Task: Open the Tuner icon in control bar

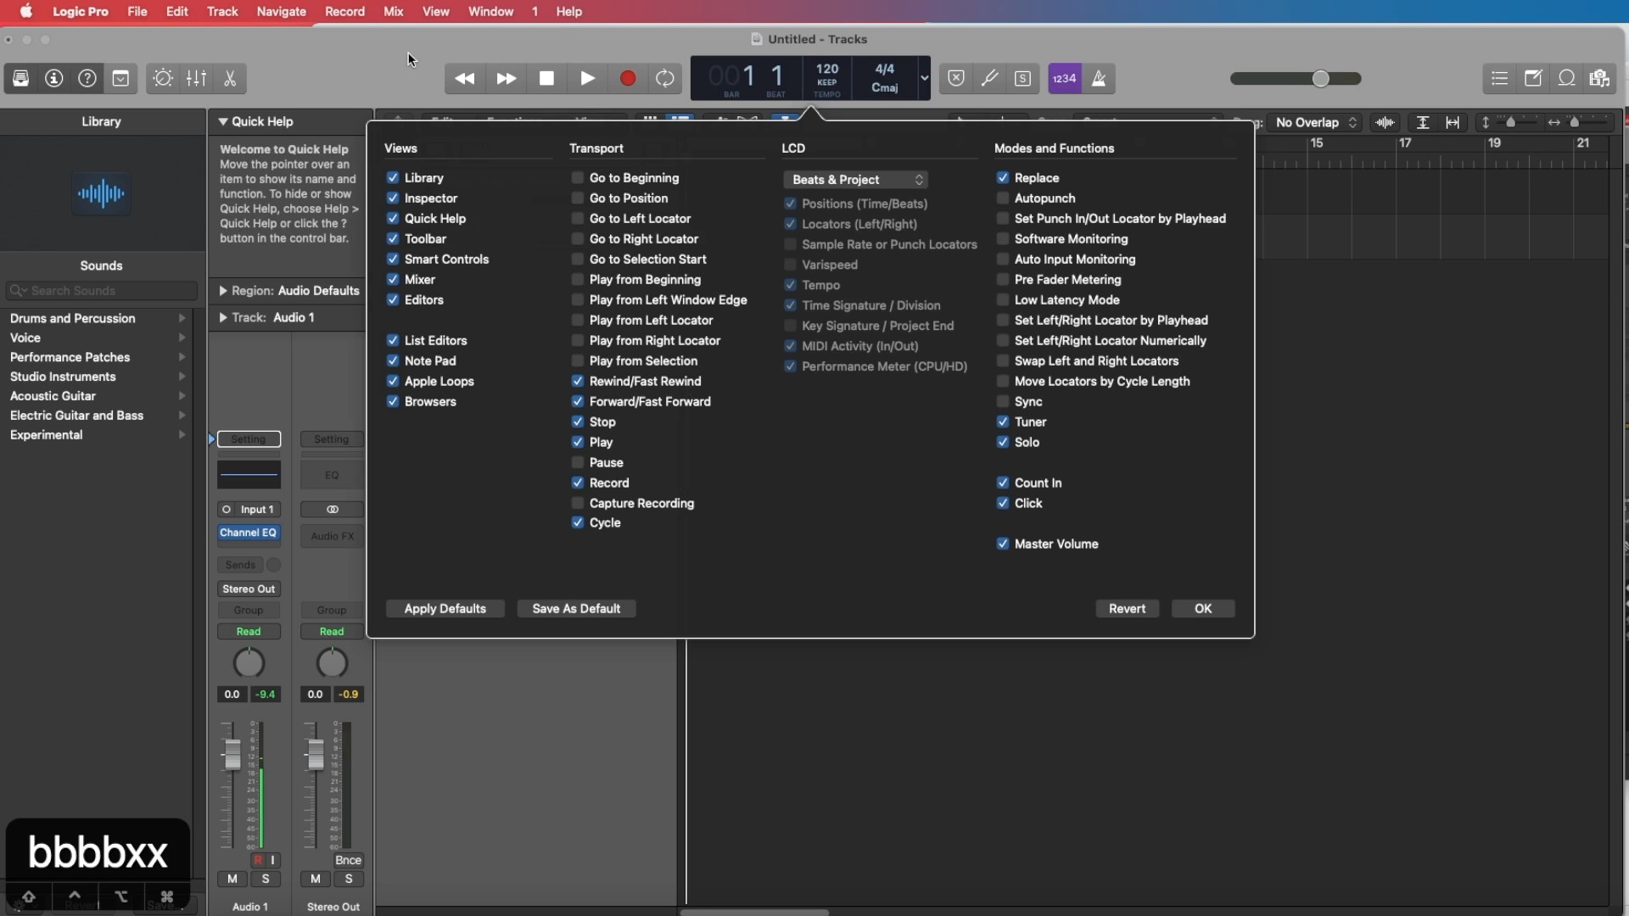Action: coord(989,79)
